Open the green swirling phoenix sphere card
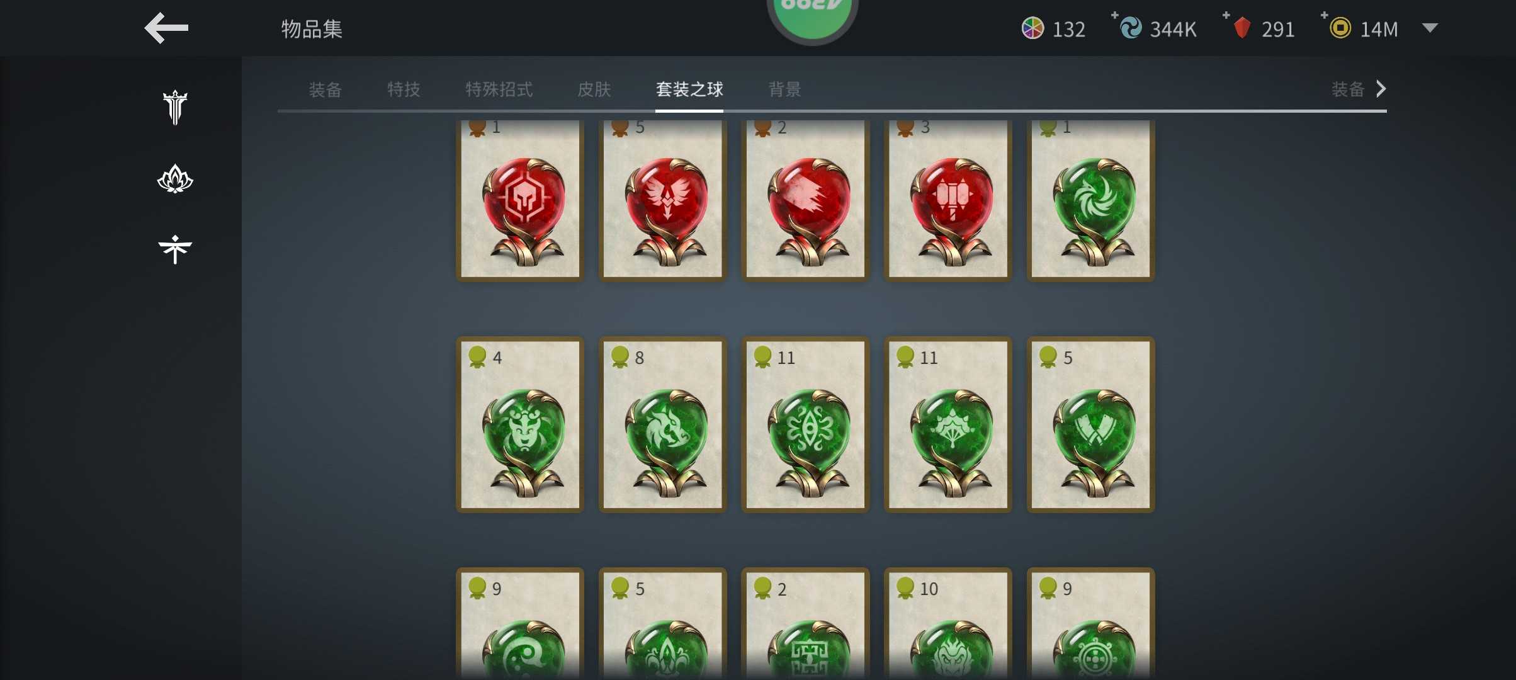Image resolution: width=1516 pixels, height=680 pixels. tap(1091, 199)
